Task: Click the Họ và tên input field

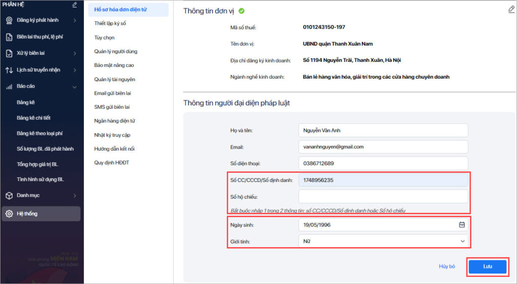Action: coord(383,130)
